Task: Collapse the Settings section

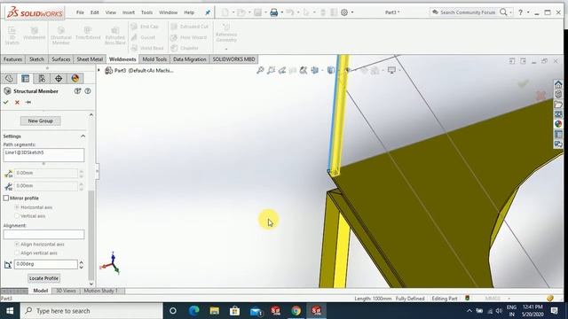Action: click(83, 136)
